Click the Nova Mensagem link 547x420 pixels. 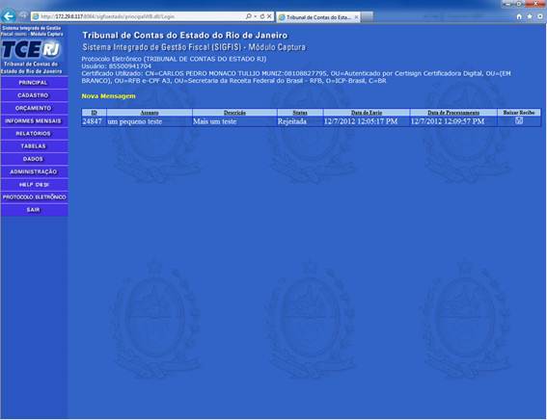108,96
